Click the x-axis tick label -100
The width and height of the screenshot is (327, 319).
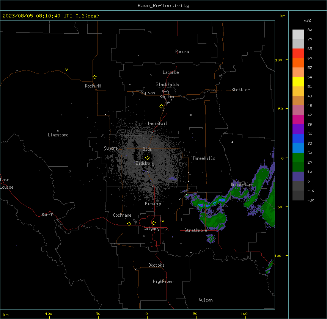[x=47, y=314]
